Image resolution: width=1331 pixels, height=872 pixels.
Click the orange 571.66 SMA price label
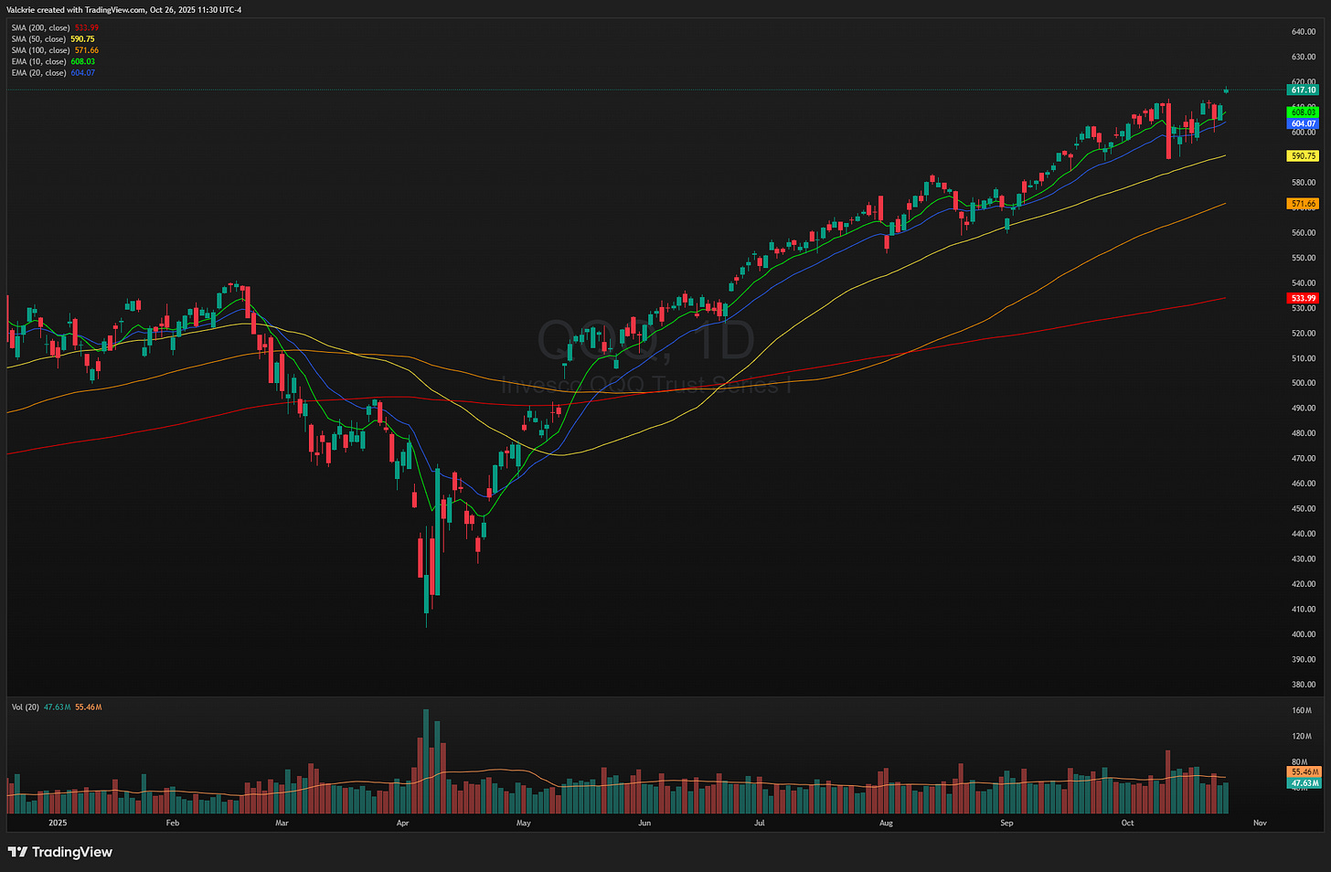pyautogui.click(x=1303, y=204)
